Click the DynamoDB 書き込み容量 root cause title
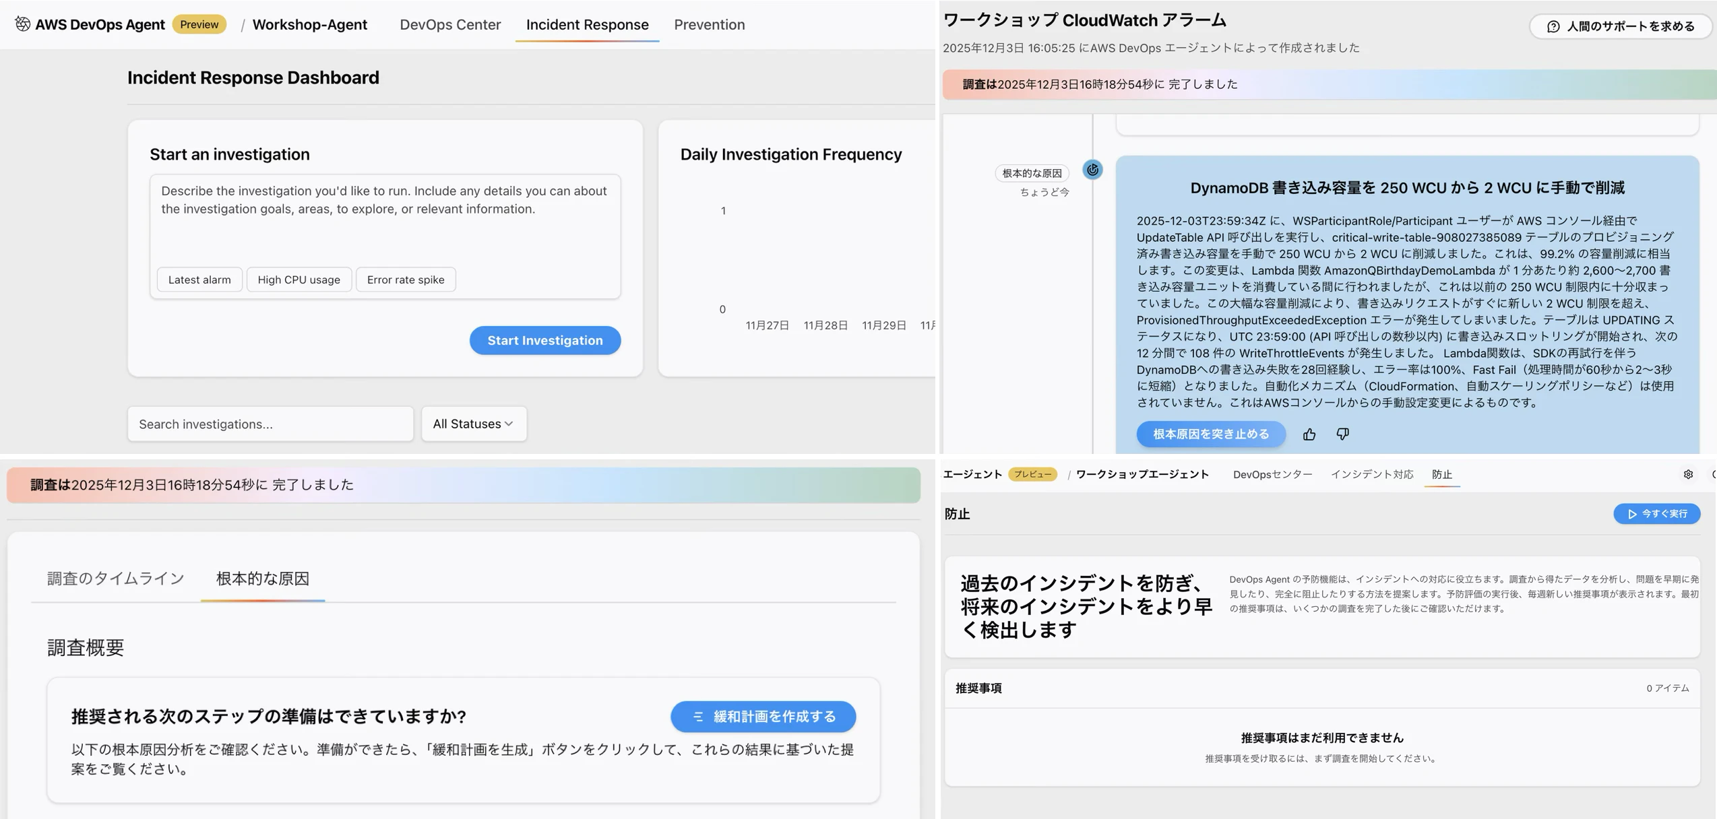This screenshot has width=1717, height=819. 1407,188
